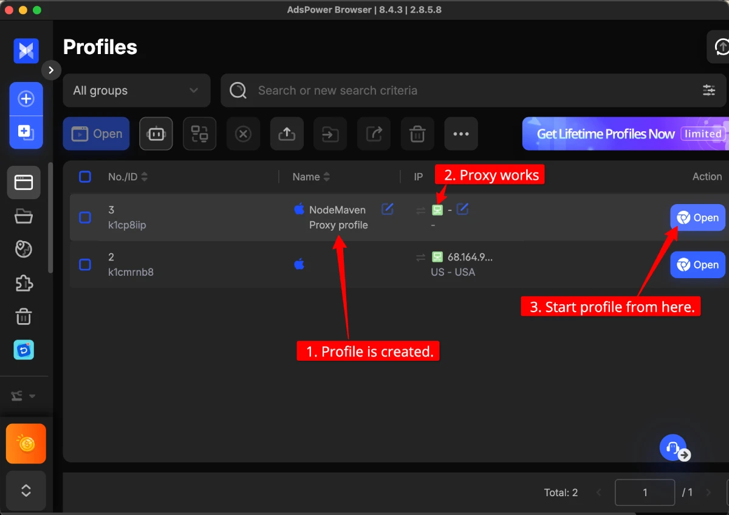Open the Trash sidebar icon
The width and height of the screenshot is (729, 515).
(x=24, y=316)
